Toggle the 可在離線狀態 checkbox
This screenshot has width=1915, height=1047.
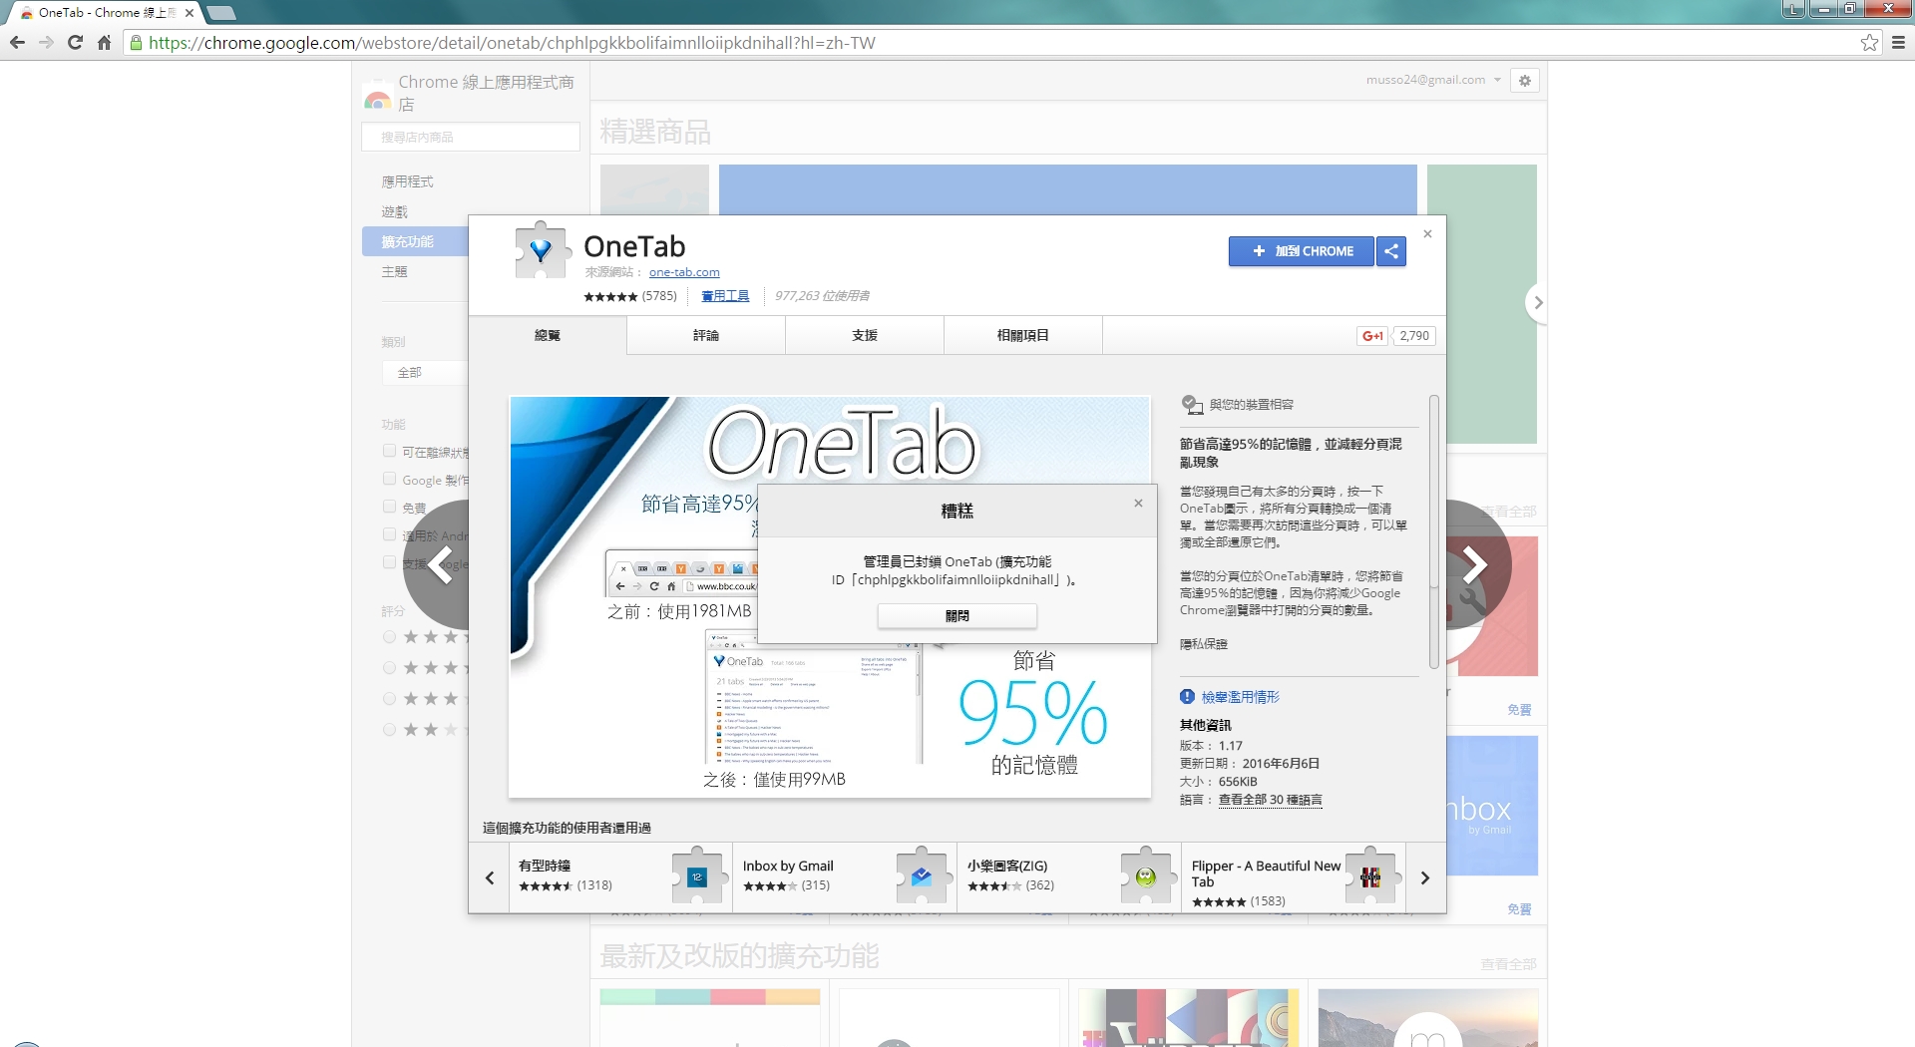(390, 451)
